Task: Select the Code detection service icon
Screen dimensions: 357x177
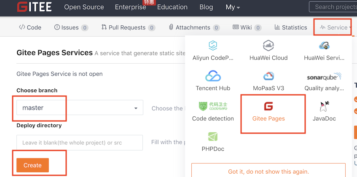Action: coord(213,106)
